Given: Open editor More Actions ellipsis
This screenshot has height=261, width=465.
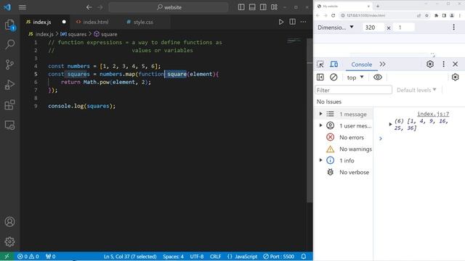Looking at the screenshot, I should pyautogui.click(x=303, y=22).
